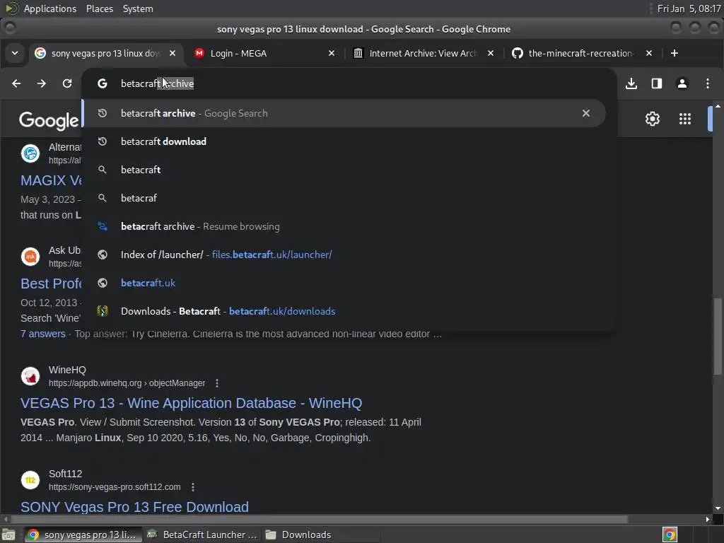Choose the betacraft download suggestion

[x=344, y=141]
